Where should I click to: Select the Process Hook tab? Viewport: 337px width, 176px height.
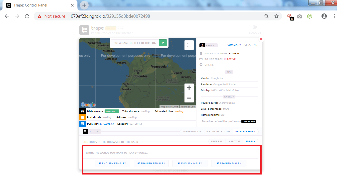click(x=246, y=131)
